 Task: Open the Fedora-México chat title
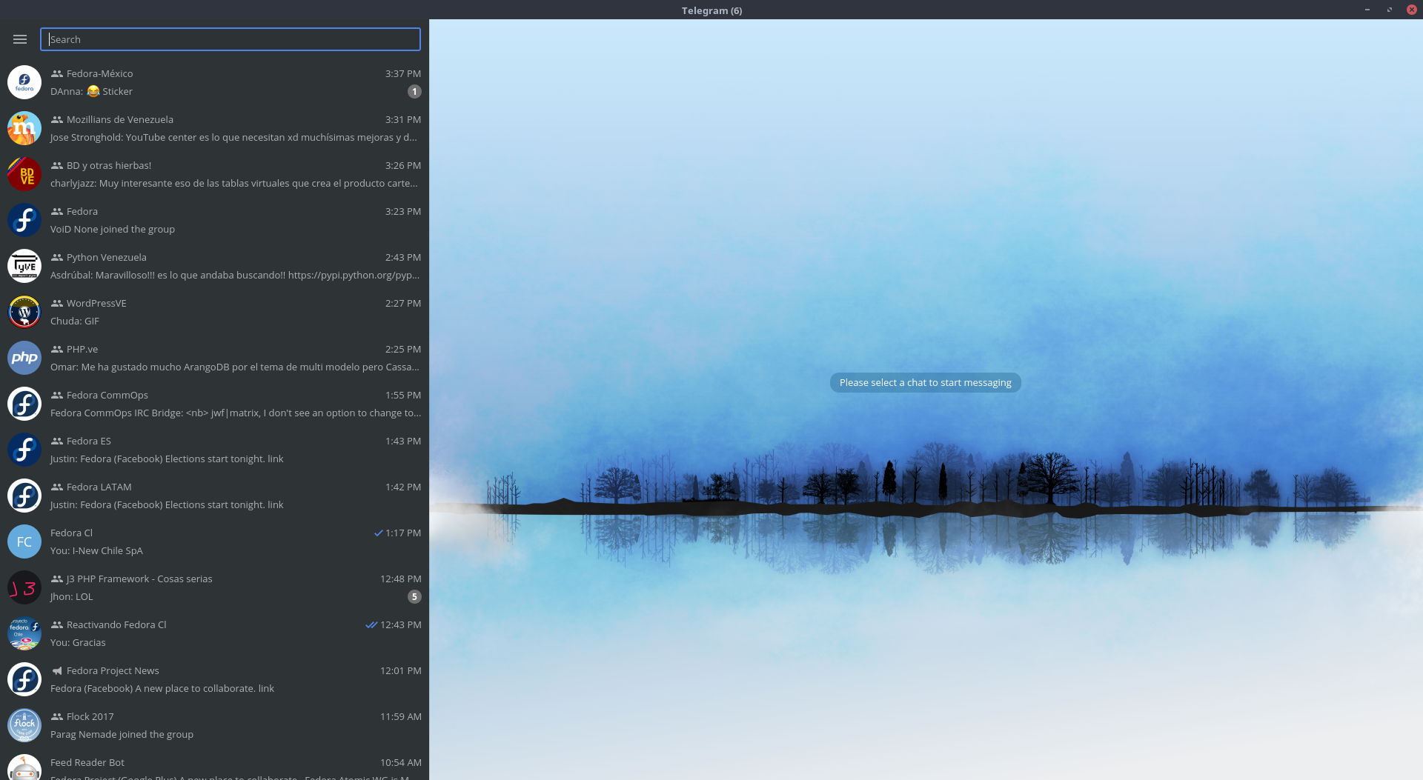point(99,73)
